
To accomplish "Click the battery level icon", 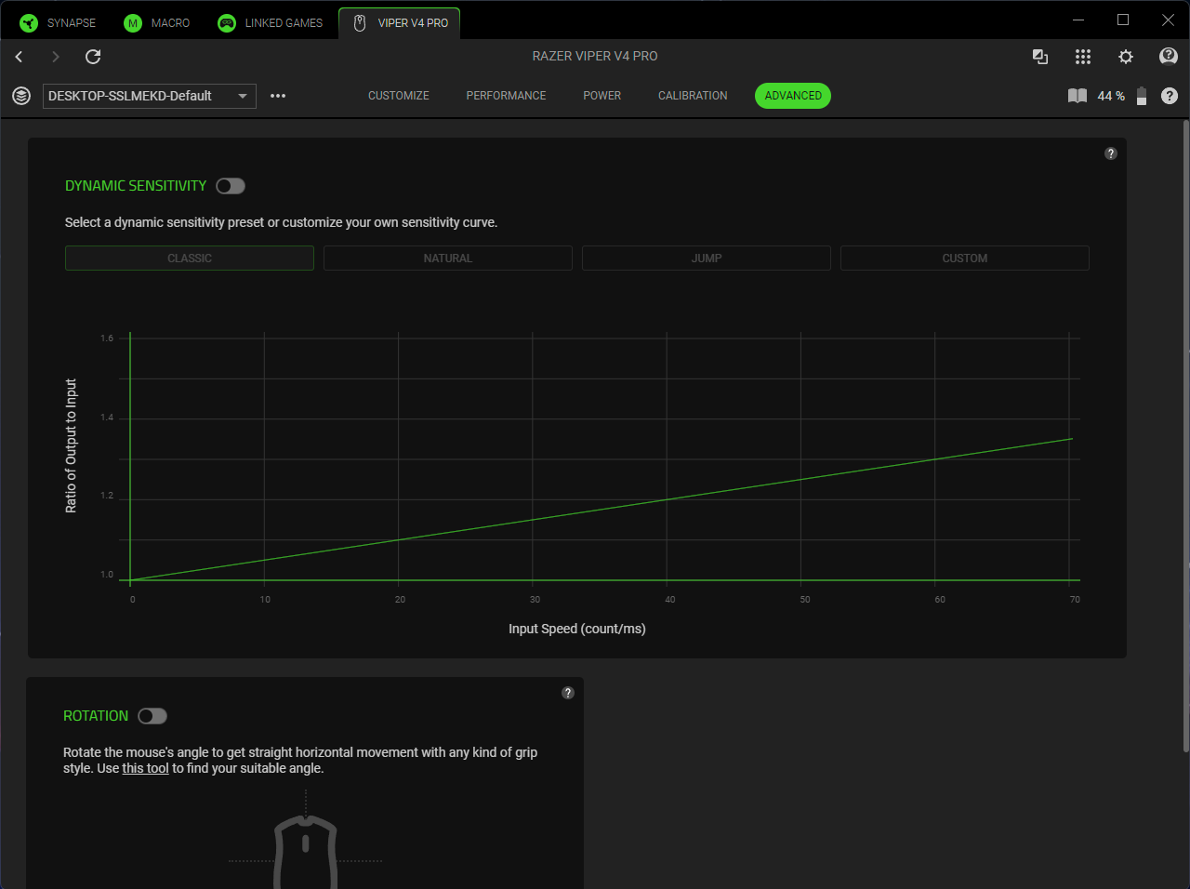I will pyautogui.click(x=1142, y=96).
